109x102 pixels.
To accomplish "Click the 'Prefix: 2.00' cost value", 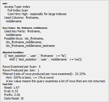I will 12,95.
